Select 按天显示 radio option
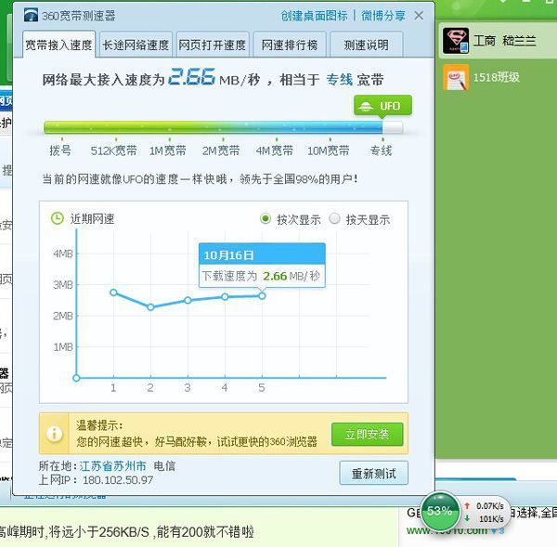The height and width of the screenshot is (547, 557). coord(334,218)
